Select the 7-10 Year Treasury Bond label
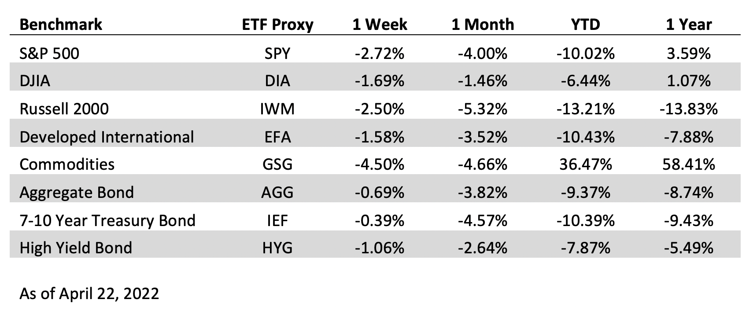This screenshot has width=753, height=314. coord(107,220)
